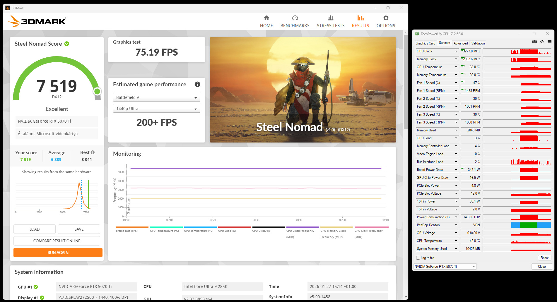557x302 pixels.
Task: Click the Bus Interface Load graph
Action: pos(517,162)
